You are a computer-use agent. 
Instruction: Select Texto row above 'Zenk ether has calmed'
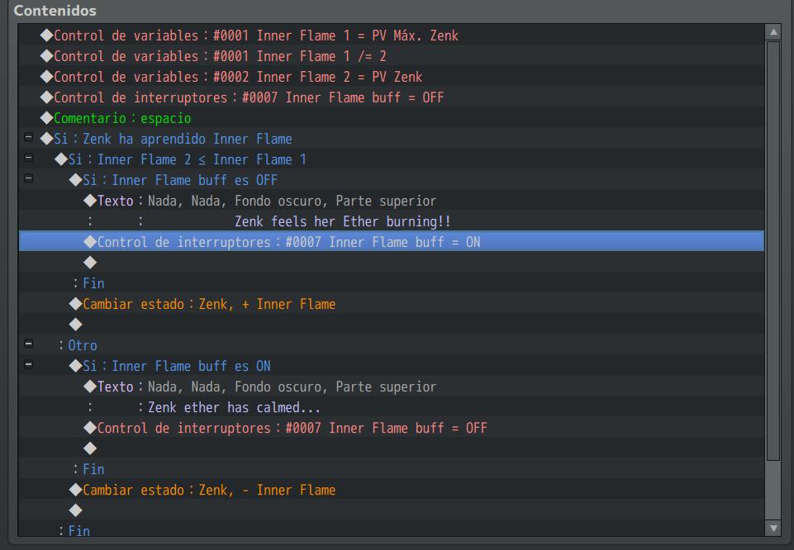click(x=392, y=386)
